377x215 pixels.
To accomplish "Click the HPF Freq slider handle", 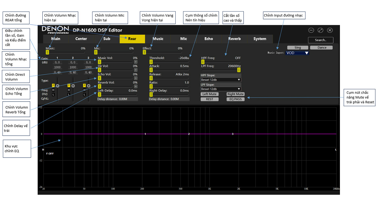I will pyautogui.click(x=203, y=62).
